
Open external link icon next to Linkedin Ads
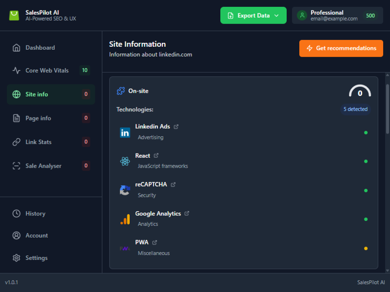click(x=176, y=127)
